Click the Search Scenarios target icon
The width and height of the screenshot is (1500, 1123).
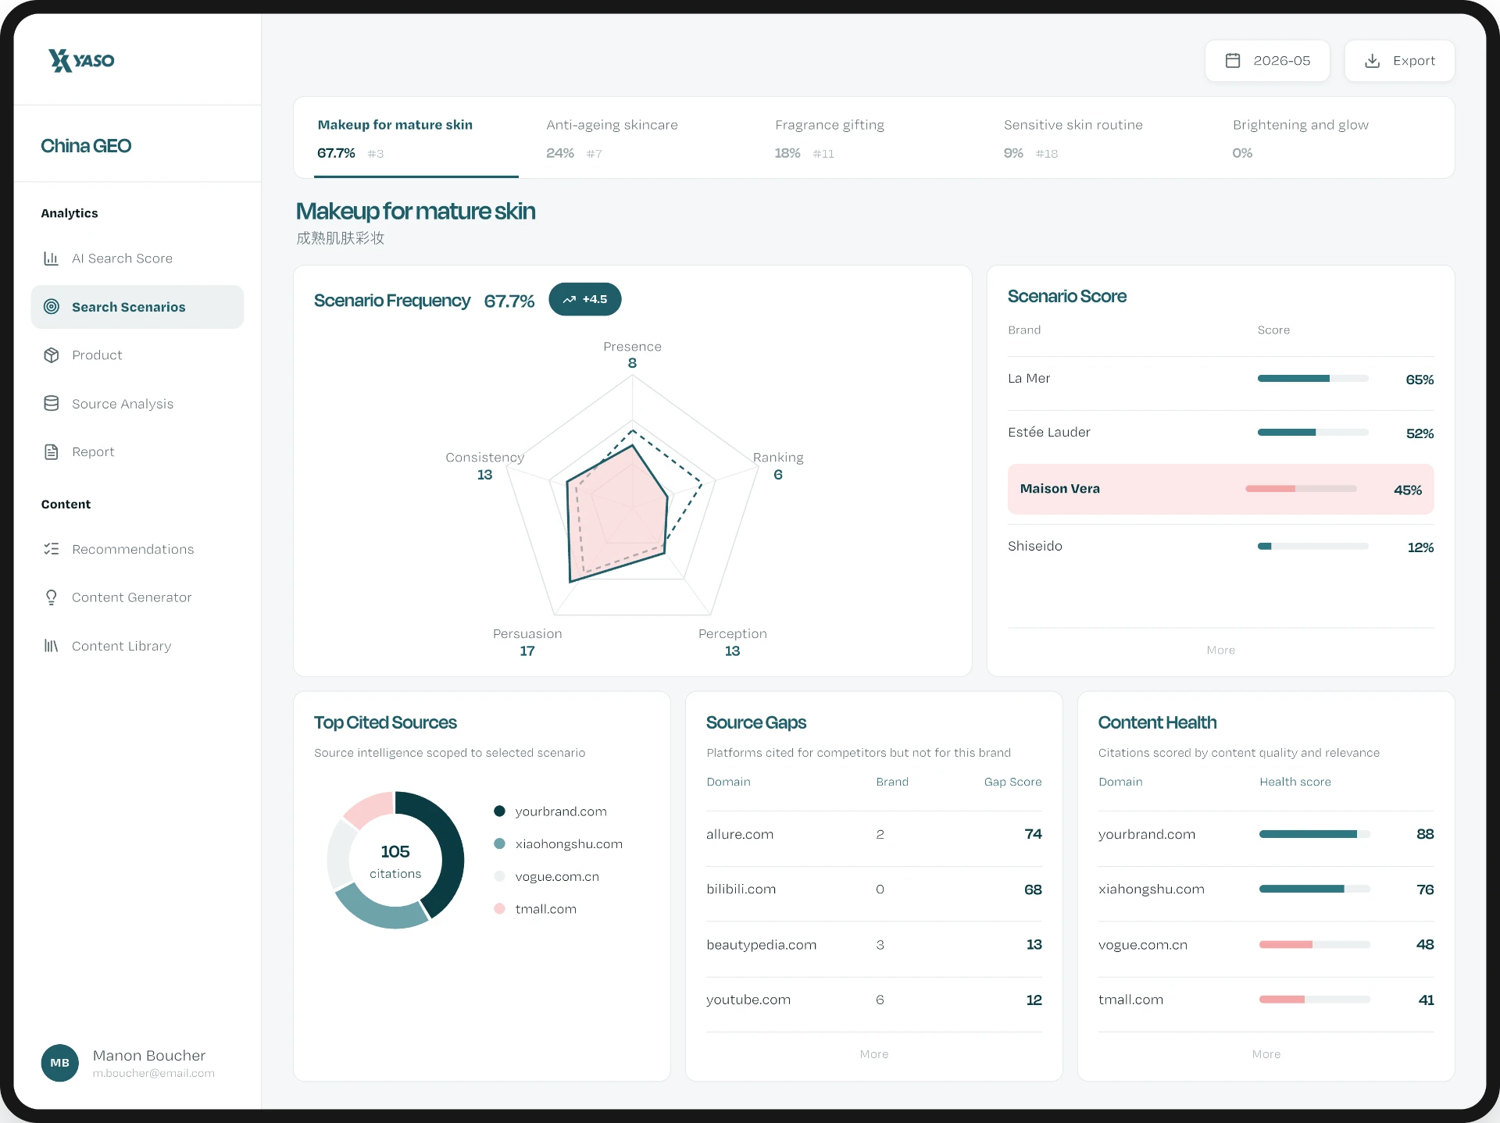pos(52,307)
